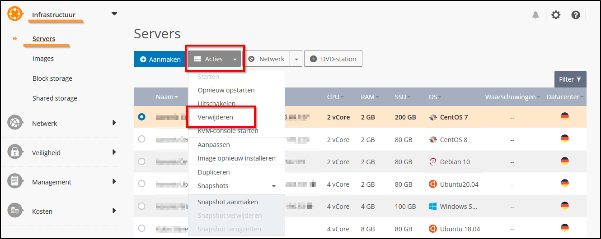Screen dimensions: 601x239
Task: Click the Infrastructuur orange logo icon
Action: click(x=15, y=14)
